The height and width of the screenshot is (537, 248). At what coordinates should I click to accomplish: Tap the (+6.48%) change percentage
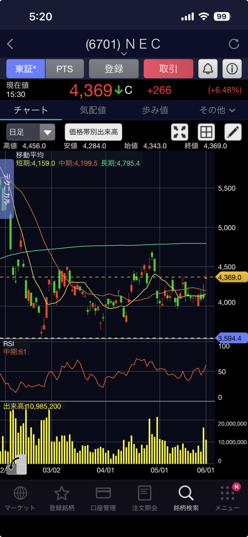(225, 90)
